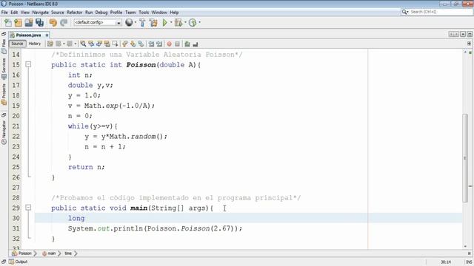The height and width of the screenshot is (266, 474).
Task: Click the Redo arrow icon
Action: pos(64,23)
